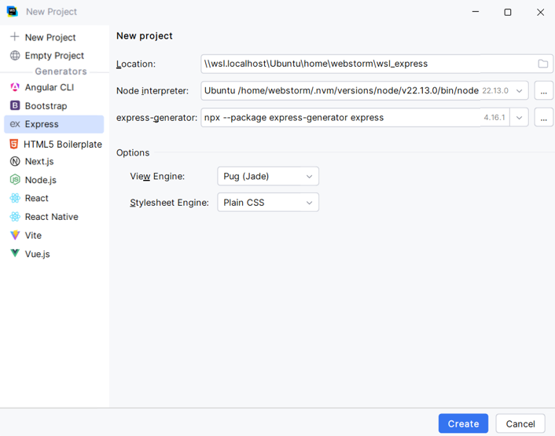Select the React generator icon

pos(15,198)
